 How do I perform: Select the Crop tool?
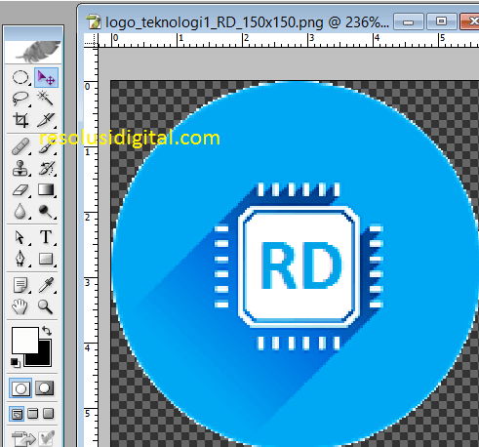pyautogui.click(x=20, y=120)
